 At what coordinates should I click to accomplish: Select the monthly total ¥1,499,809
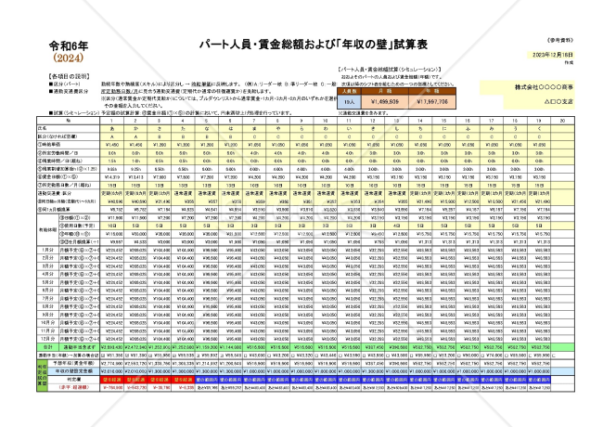(x=385, y=102)
